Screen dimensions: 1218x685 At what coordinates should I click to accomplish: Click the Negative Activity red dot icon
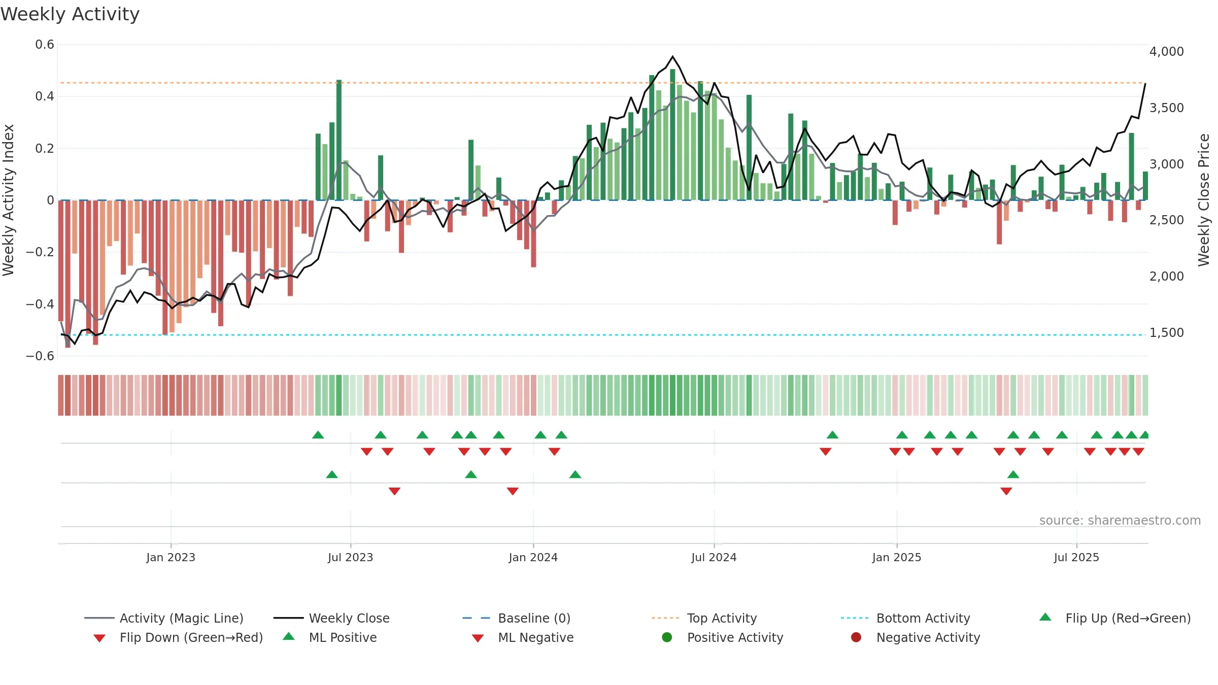tap(856, 637)
